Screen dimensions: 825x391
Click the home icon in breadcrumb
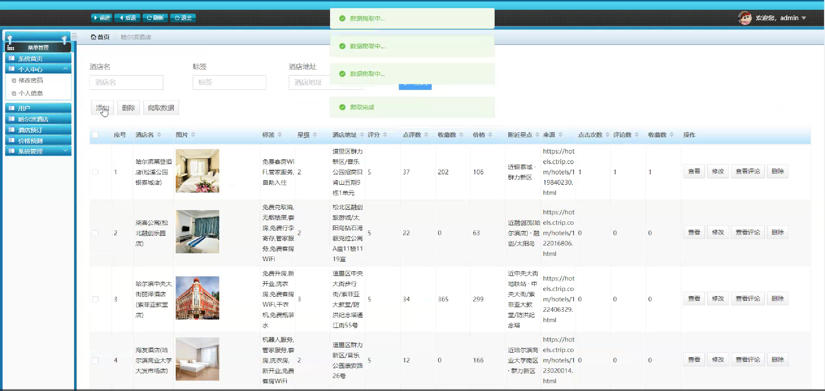pos(94,37)
